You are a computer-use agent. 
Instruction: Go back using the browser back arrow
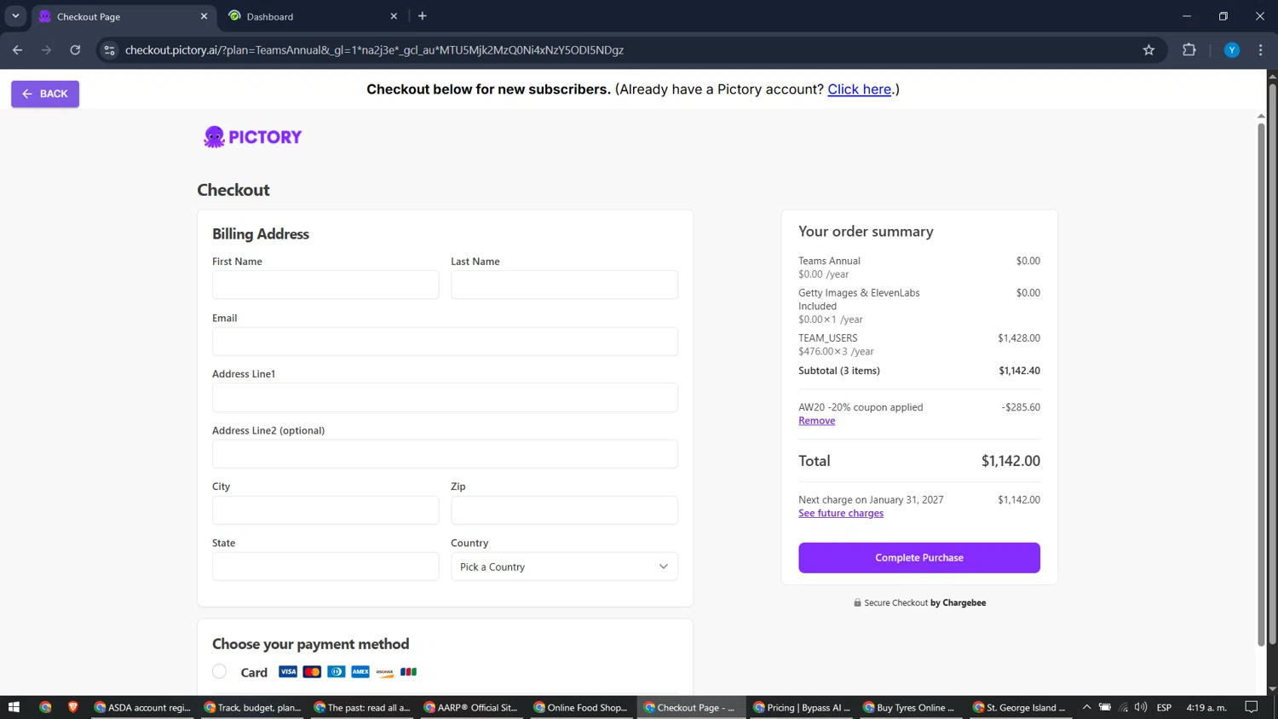17,50
